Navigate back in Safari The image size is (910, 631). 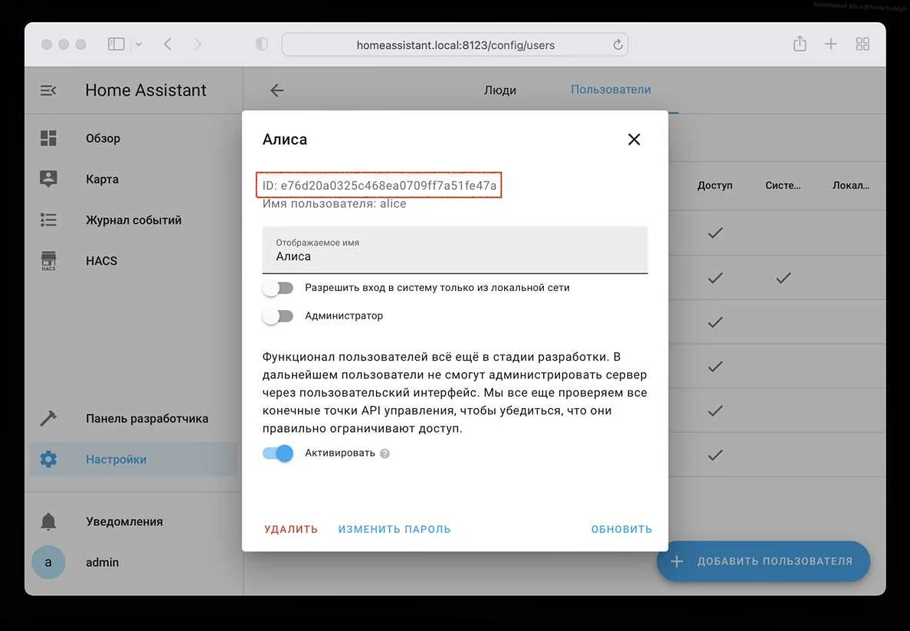[168, 44]
